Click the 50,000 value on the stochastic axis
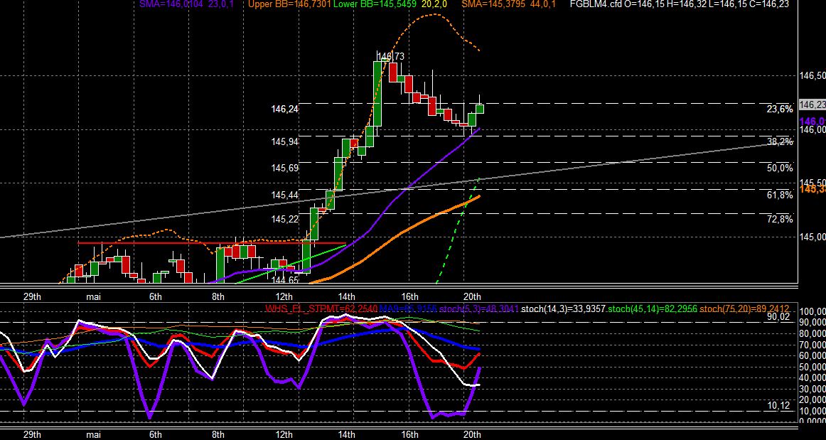This screenshot has height=440, width=826. coord(812,366)
